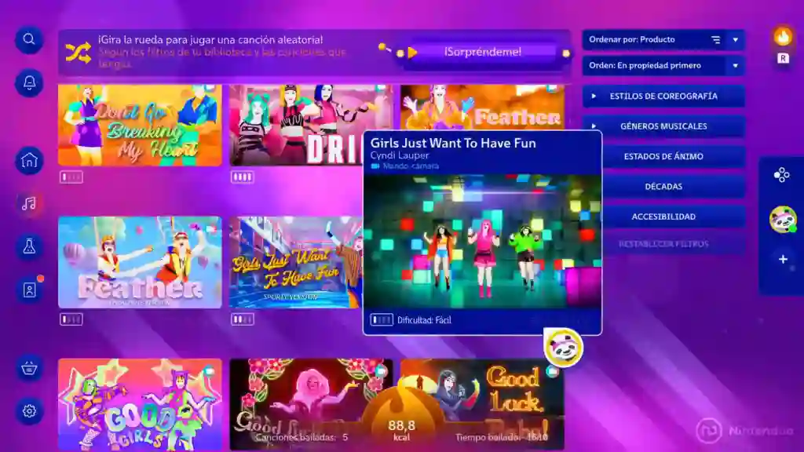Select Don't Go Breaking My Heart thumbnail

tap(140, 126)
